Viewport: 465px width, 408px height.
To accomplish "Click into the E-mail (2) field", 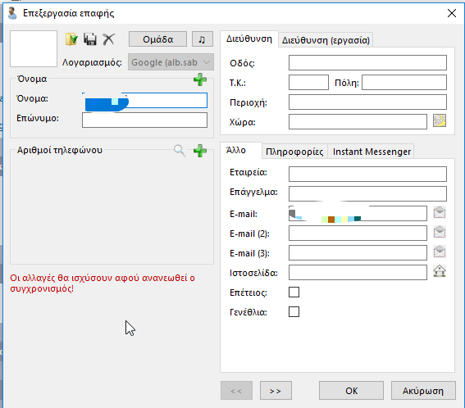I will tap(358, 233).
